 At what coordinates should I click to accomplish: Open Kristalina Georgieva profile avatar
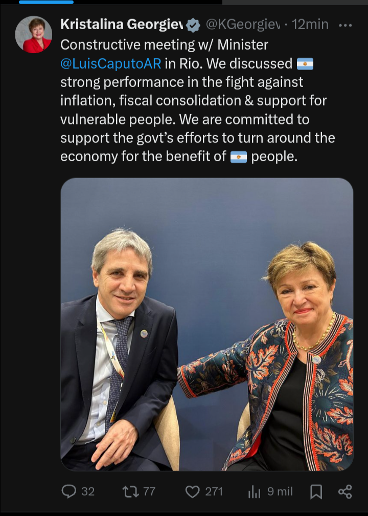[34, 35]
